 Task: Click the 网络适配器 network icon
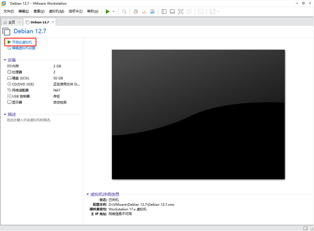click(x=9, y=90)
